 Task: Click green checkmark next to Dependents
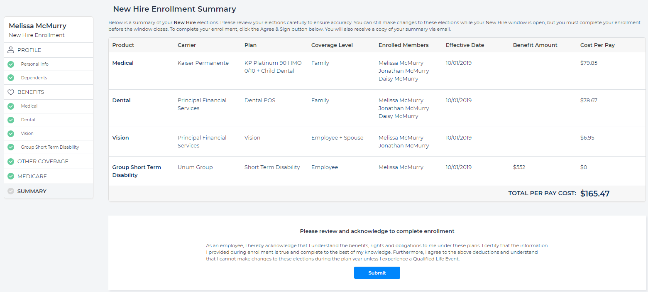coord(11,78)
